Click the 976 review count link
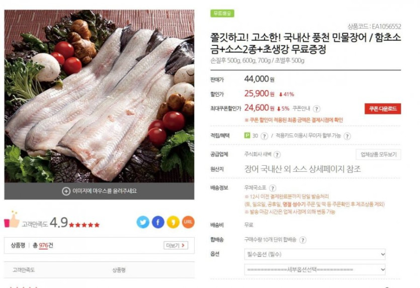Viewport: 420px width, 288px height. pyautogui.click(x=43, y=245)
